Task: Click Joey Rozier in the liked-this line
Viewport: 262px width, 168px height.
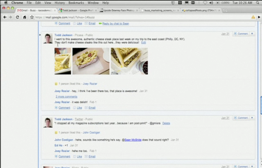Action: point(90,84)
